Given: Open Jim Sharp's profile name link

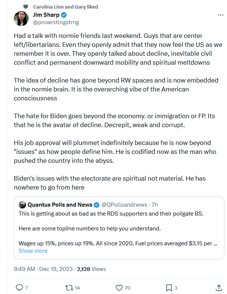Looking at the screenshot, I should point(46,15).
